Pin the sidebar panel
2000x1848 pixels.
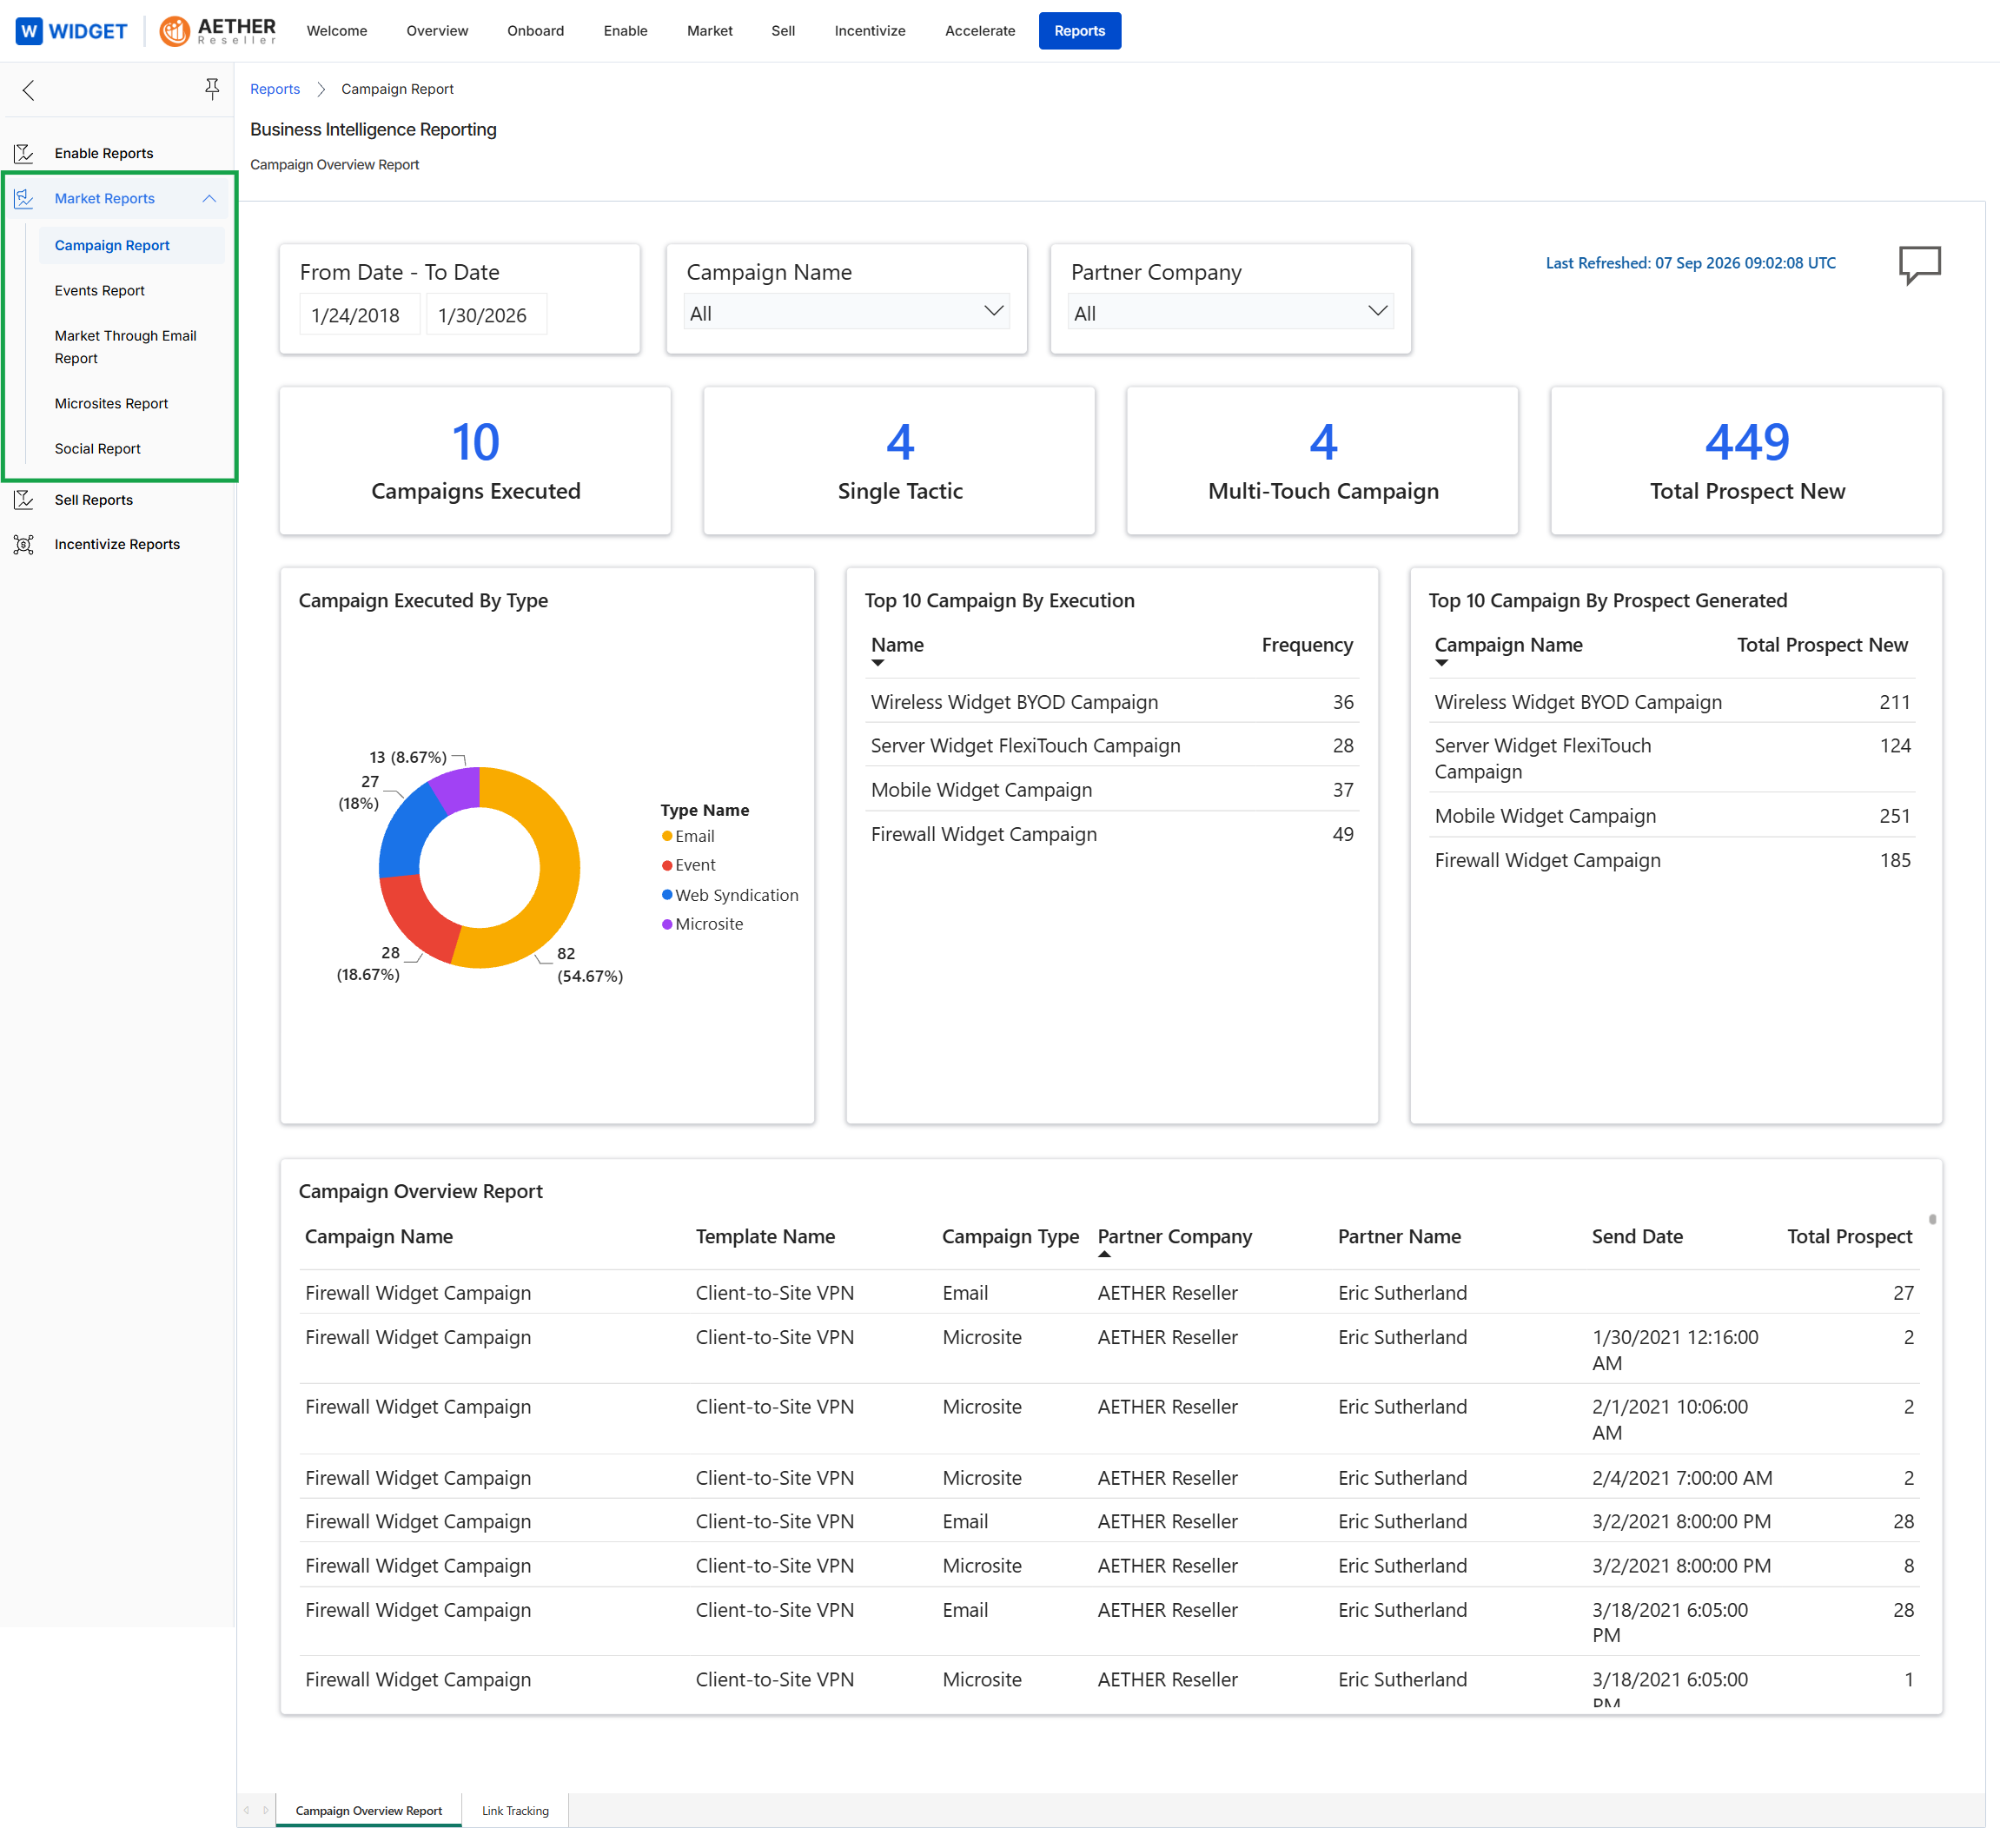(212, 89)
